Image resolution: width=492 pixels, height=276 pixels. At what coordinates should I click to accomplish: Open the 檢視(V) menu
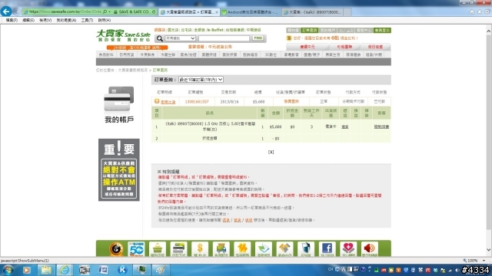click(45, 20)
